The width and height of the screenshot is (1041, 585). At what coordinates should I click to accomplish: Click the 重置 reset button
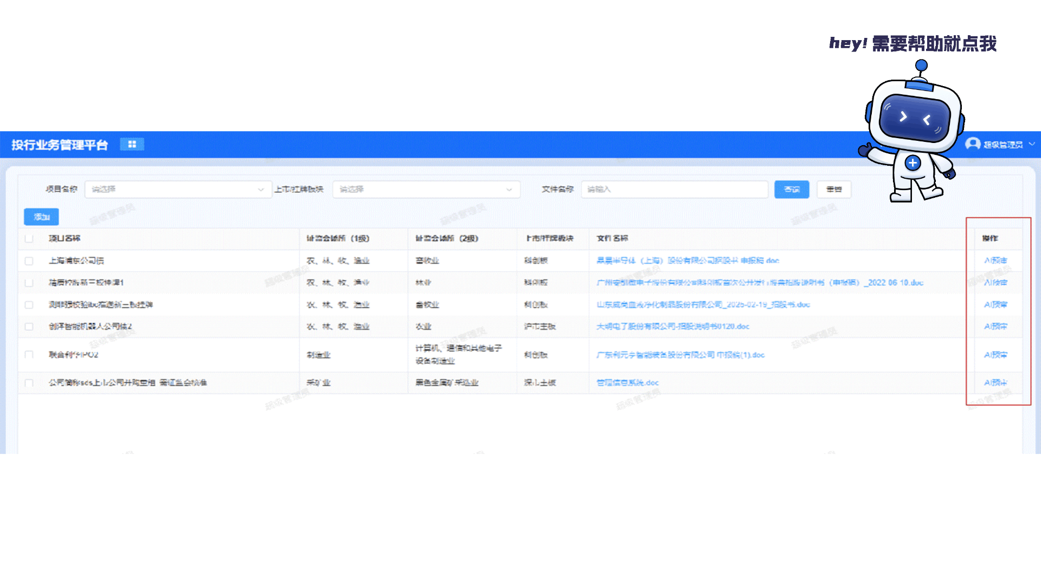833,189
